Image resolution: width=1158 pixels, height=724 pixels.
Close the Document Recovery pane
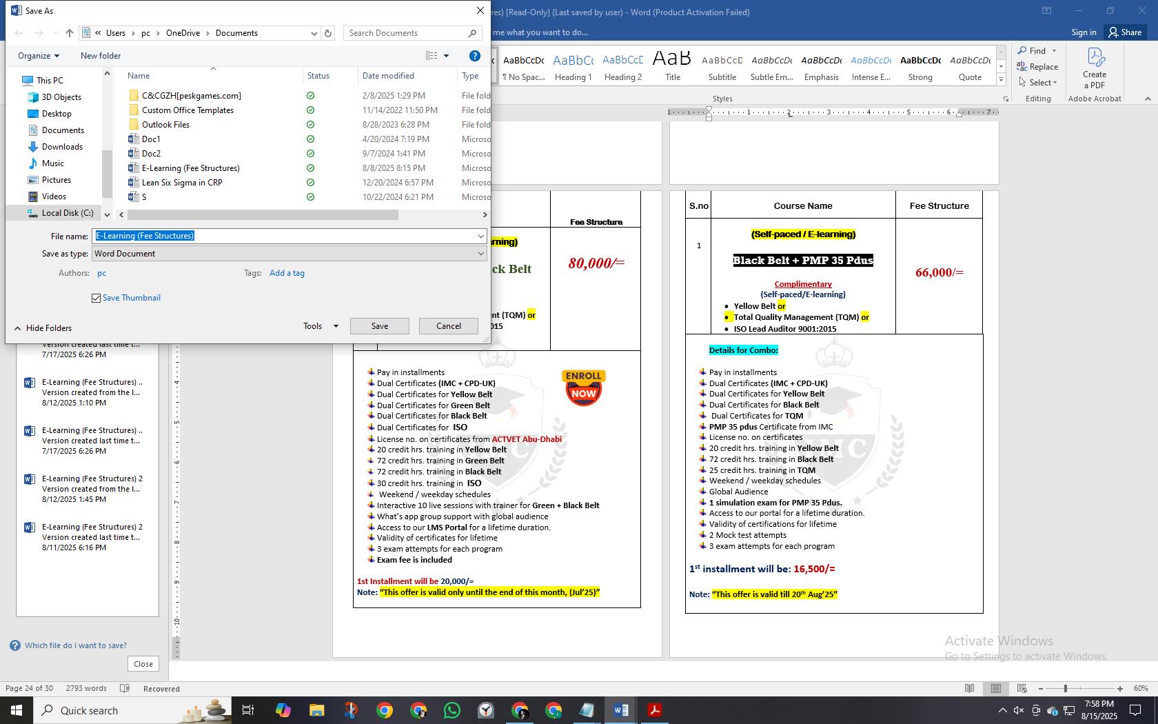pyautogui.click(x=143, y=664)
